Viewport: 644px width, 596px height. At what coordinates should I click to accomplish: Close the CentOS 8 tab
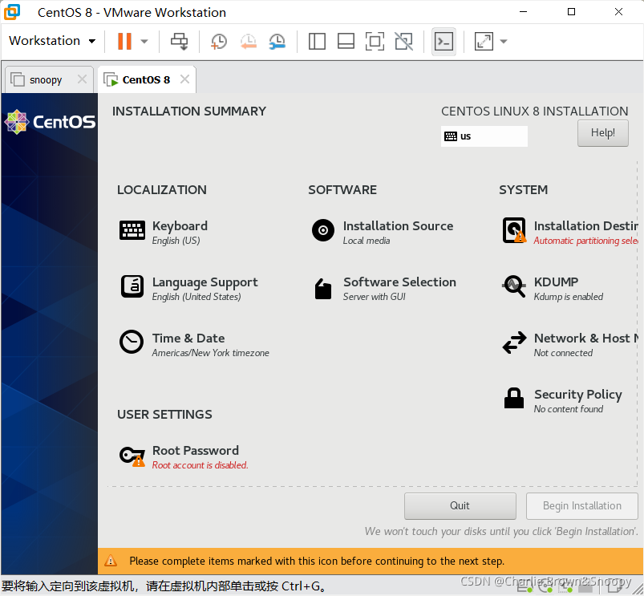[x=184, y=79]
